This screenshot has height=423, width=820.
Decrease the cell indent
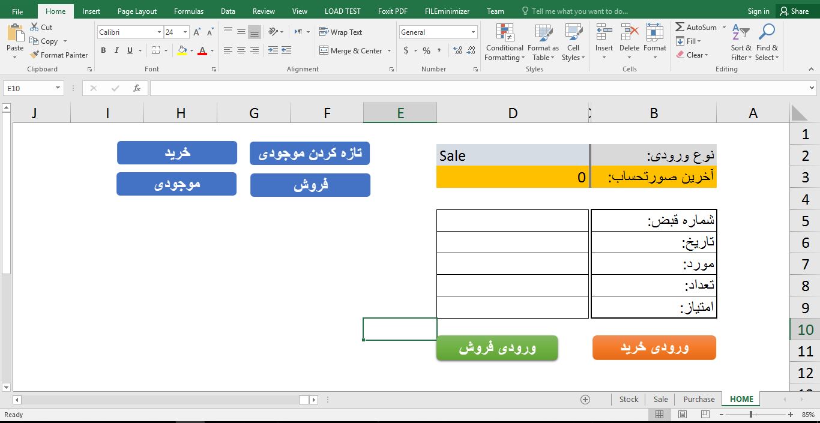[x=273, y=50]
